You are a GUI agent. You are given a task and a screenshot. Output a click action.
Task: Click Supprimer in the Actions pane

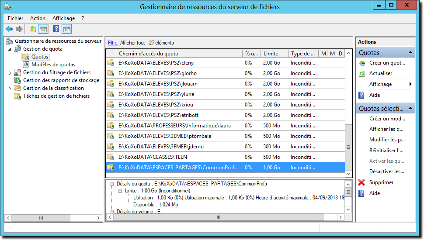coord(381,182)
